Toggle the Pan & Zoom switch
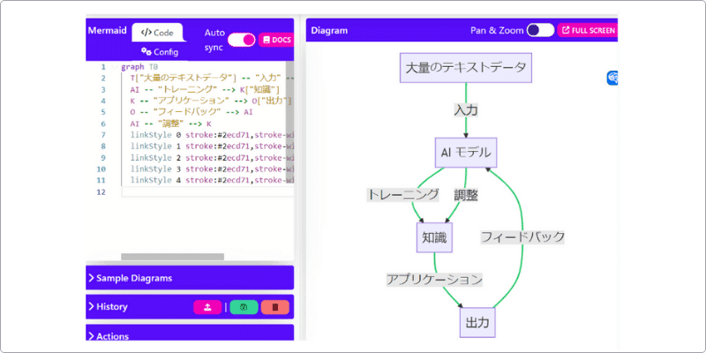This screenshot has width=706, height=353. [x=540, y=30]
